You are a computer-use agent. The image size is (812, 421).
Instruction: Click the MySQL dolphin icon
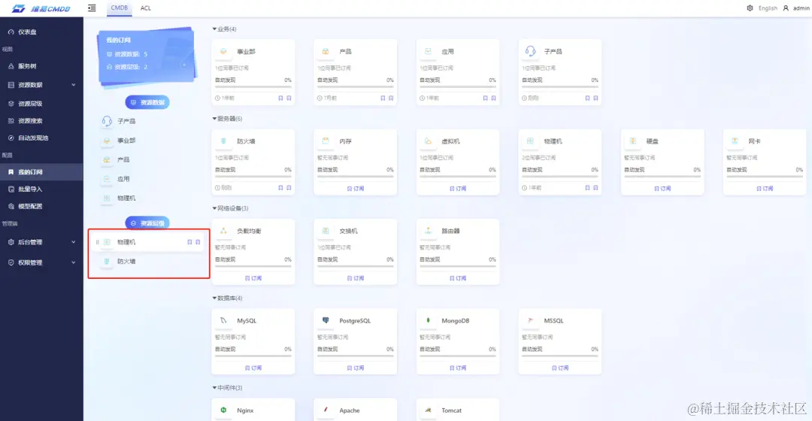pyautogui.click(x=223, y=320)
